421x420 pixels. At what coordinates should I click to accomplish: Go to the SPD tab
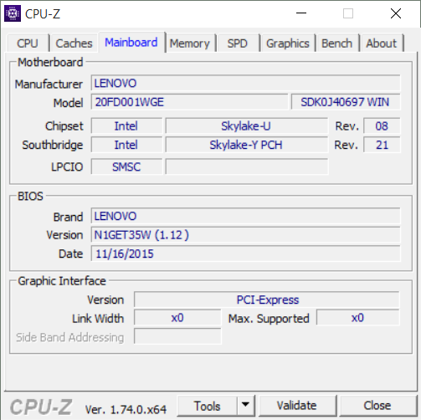coord(238,44)
